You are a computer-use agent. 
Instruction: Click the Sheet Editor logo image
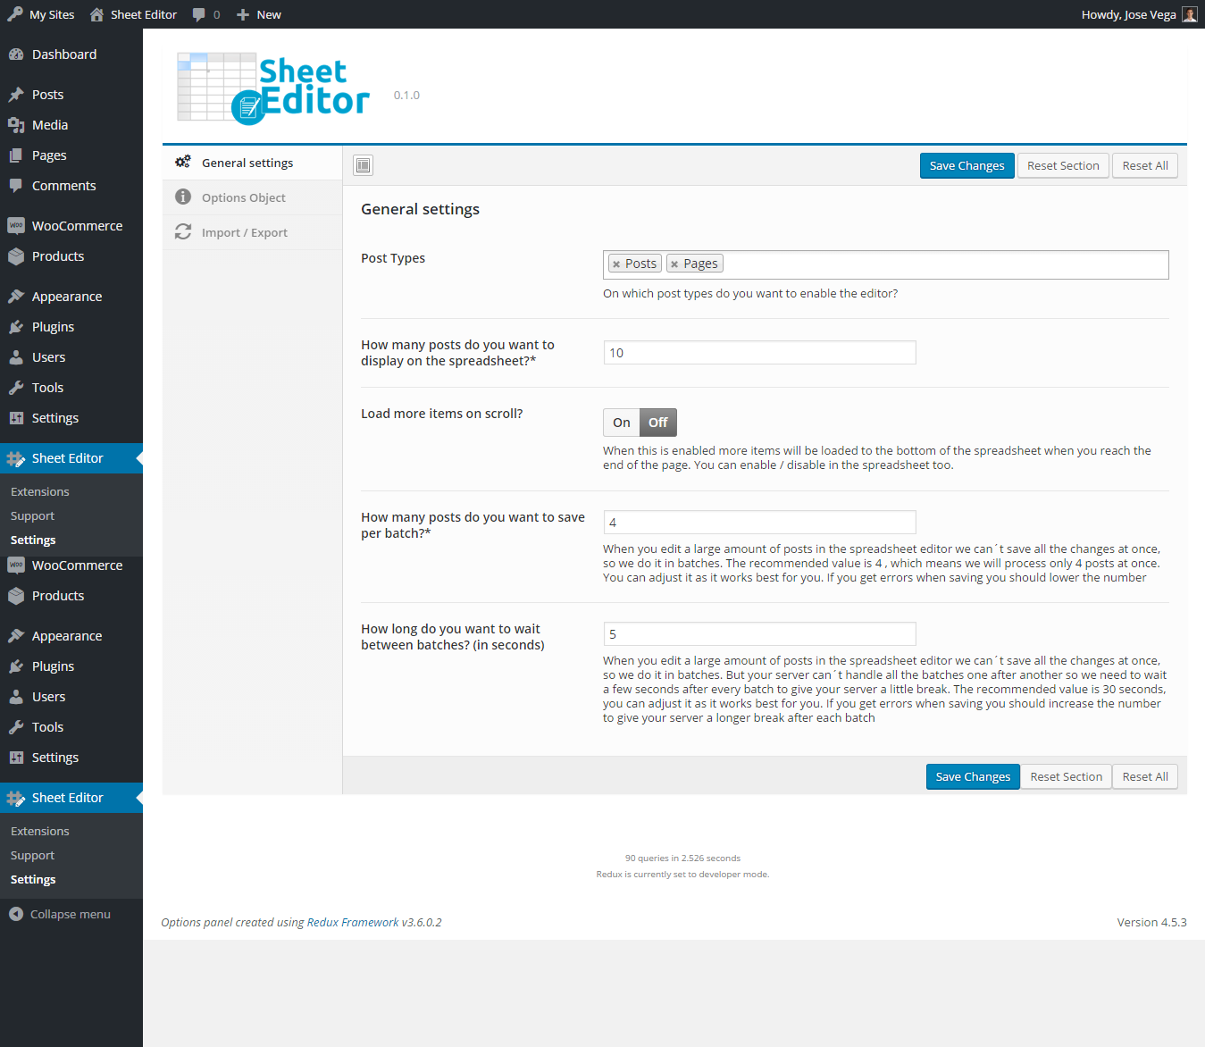tap(273, 88)
